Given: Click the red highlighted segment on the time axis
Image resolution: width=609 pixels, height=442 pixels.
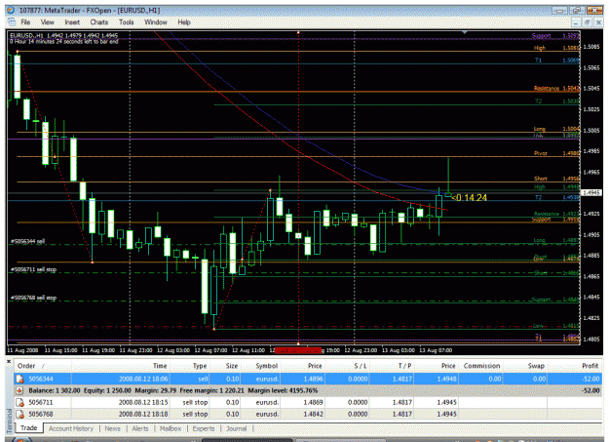Looking at the screenshot, I should coord(298,350).
